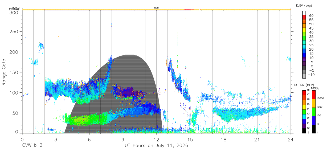Click the 'UT hours on July 11, 2026' label
Screen dimensions: 327x151
click(156, 146)
